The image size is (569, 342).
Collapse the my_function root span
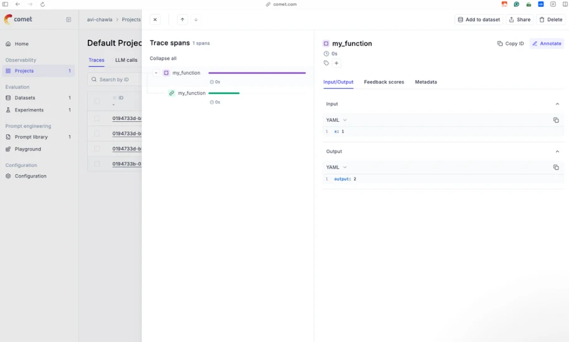pos(156,73)
